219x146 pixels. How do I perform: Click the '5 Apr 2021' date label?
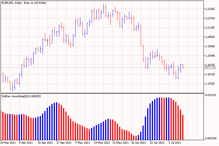click(26, 143)
